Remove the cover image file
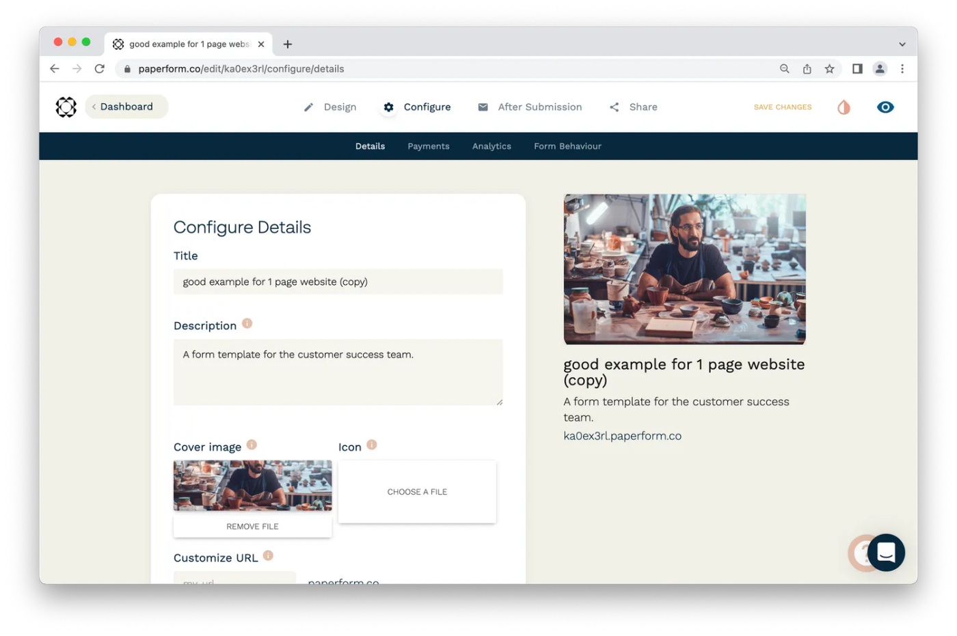 pos(252,527)
